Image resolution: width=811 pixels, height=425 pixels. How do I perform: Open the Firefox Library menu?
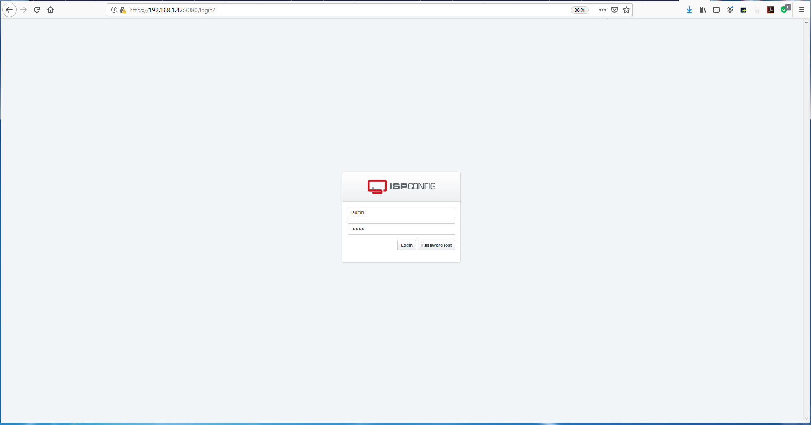tap(703, 10)
